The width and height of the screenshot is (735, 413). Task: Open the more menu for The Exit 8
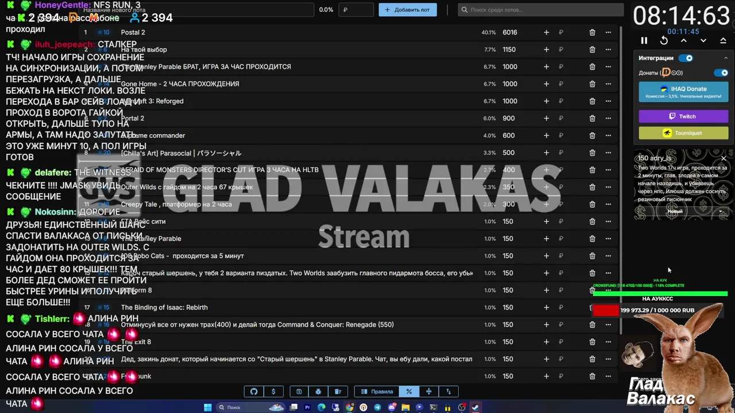(x=608, y=342)
